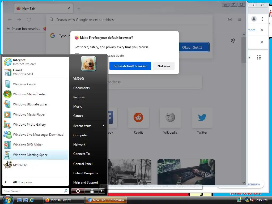Click Set as default browser
Image resolution: width=272 pixels, height=204 pixels.
tap(130, 66)
